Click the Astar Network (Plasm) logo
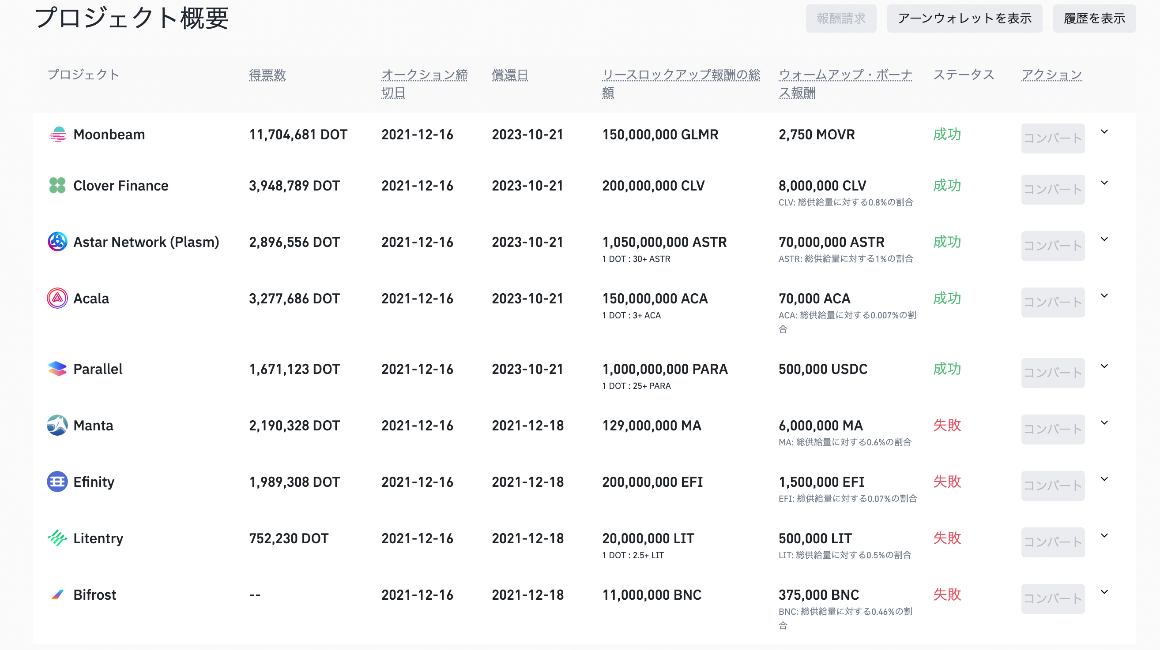Viewport: 1160px width, 650px height. [x=57, y=242]
